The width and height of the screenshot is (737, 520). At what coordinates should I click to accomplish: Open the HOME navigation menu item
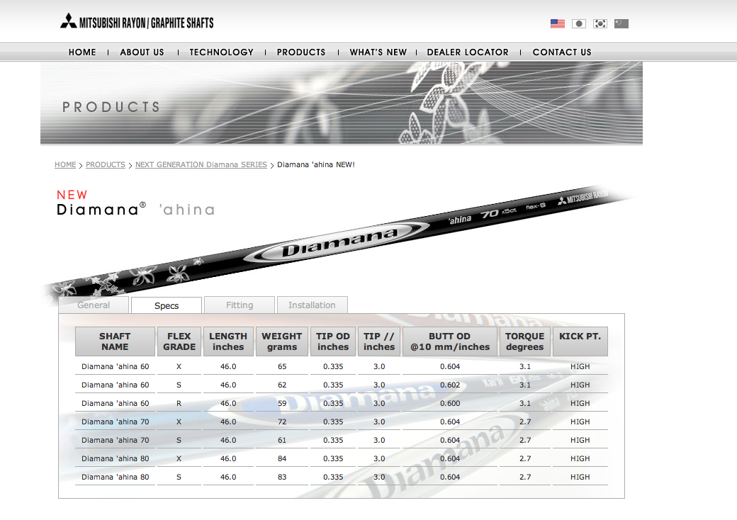pos(82,52)
